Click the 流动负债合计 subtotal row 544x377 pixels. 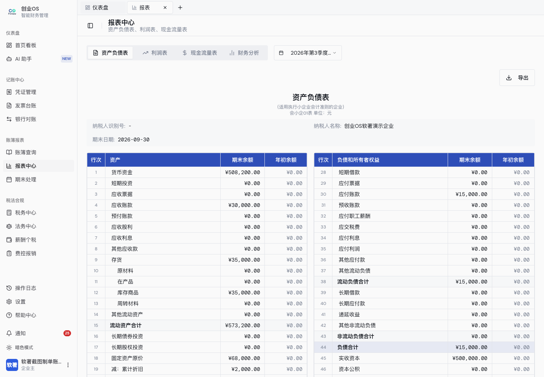pyautogui.click(x=424, y=282)
